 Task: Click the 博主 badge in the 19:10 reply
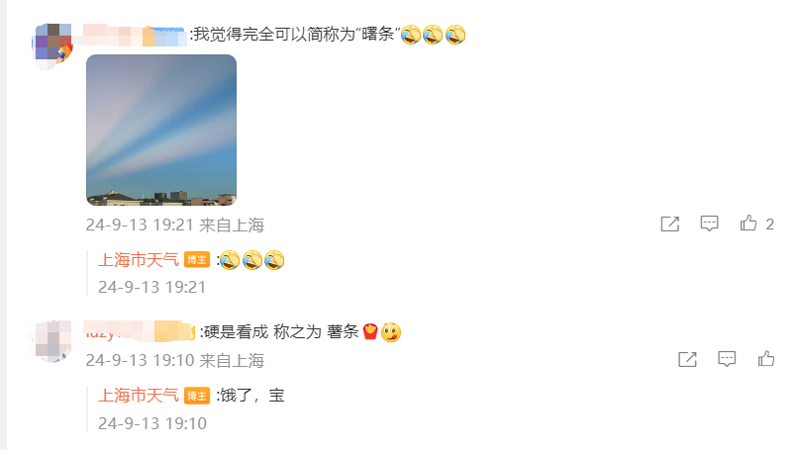click(197, 396)
